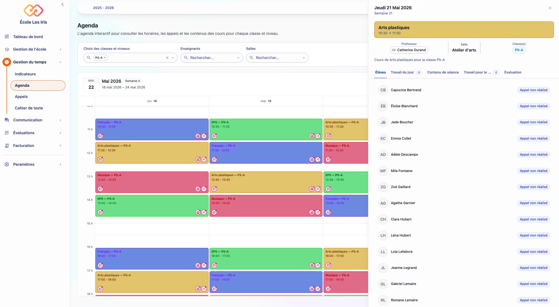Open the Cahier de texte submenu item

point(29,108)
